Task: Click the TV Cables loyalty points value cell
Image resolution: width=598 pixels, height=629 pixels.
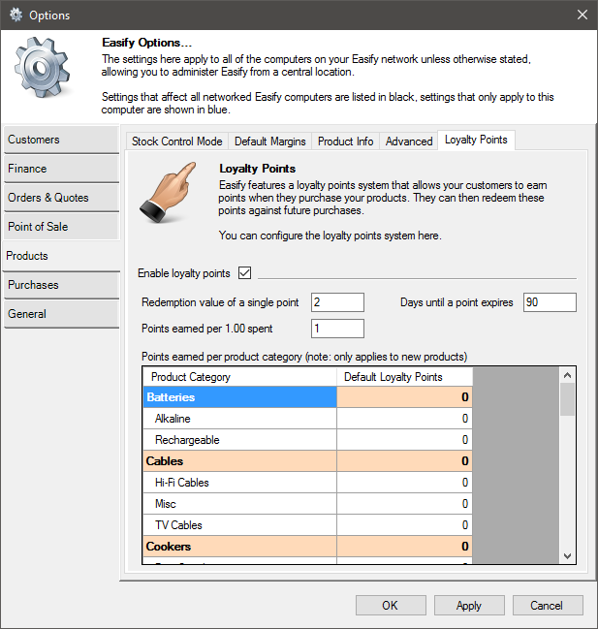Action: (405, 524)
